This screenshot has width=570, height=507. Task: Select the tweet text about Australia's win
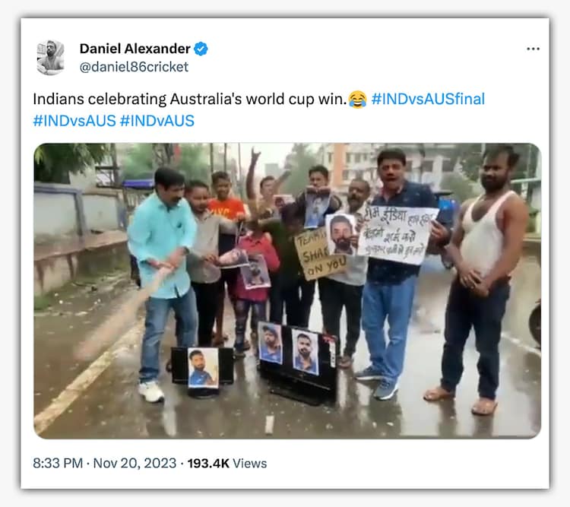click(190, 99)
